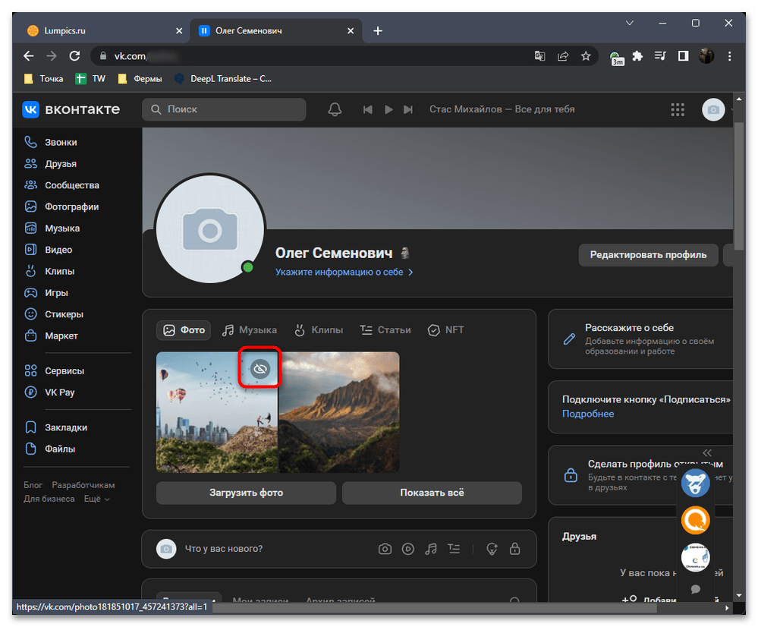Open notifications bell

(x=335, y=109)
